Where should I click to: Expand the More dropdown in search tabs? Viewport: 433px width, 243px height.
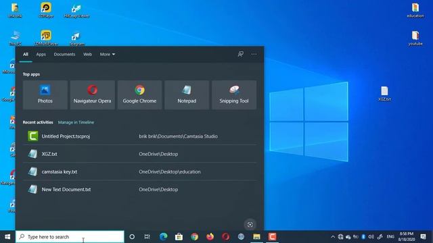pyautogui.click(x=108, y=54)
